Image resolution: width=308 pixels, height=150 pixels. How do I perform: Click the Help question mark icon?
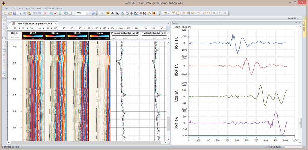pos(93,13)
